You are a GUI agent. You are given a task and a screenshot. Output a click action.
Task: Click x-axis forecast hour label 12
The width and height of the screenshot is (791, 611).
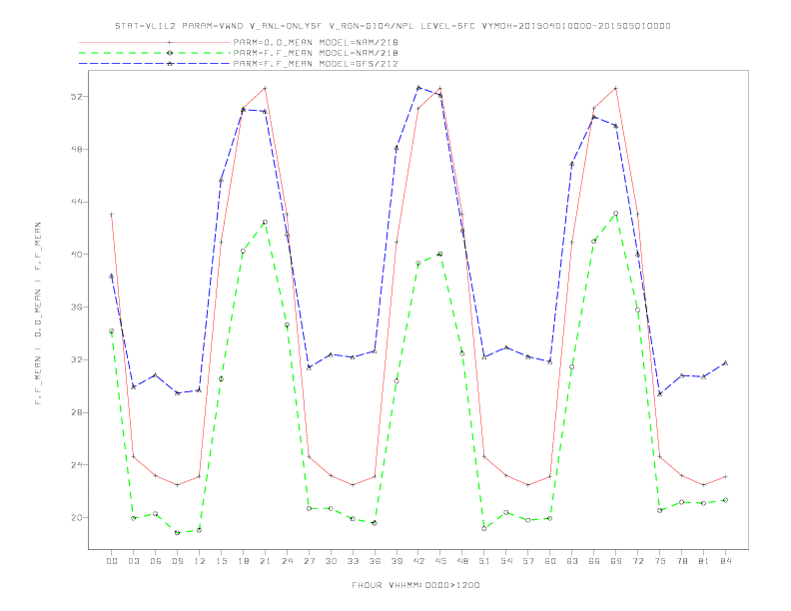(200, 561)
